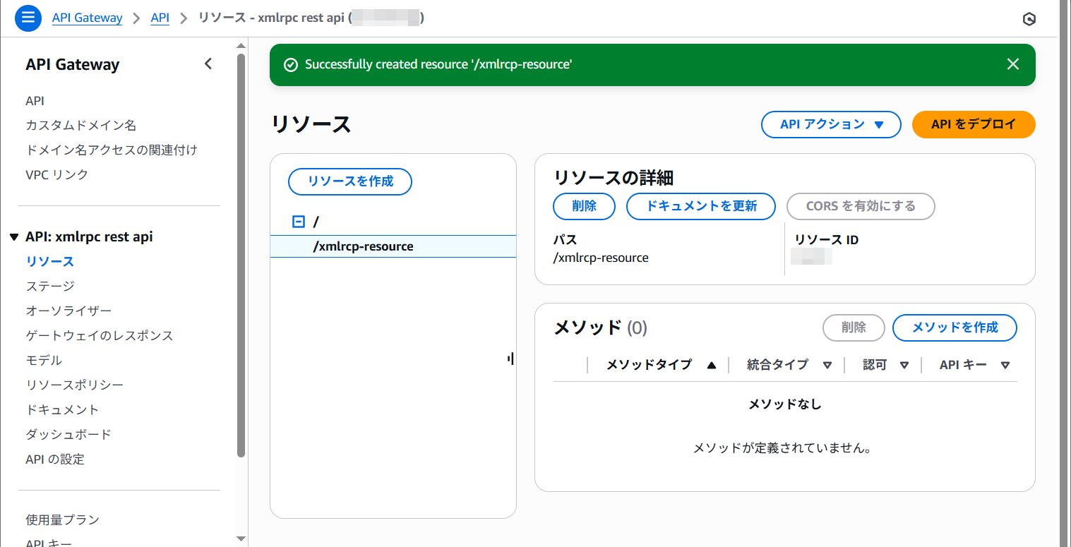The image size is (1071, 547).
Task: Go to オーソライザー in sidebar
Action: click(68, 311)
